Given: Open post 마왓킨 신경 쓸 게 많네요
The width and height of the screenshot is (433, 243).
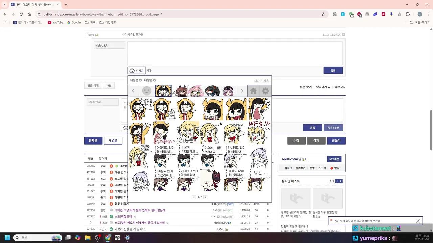Looking at the screenshot, I should [130, 229].
